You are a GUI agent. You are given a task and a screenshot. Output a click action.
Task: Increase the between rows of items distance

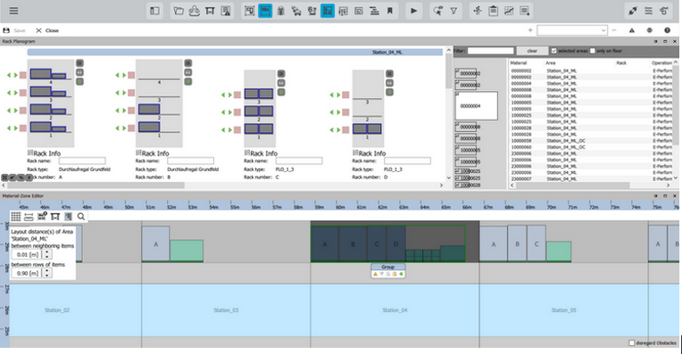click(x=47, y=271)
